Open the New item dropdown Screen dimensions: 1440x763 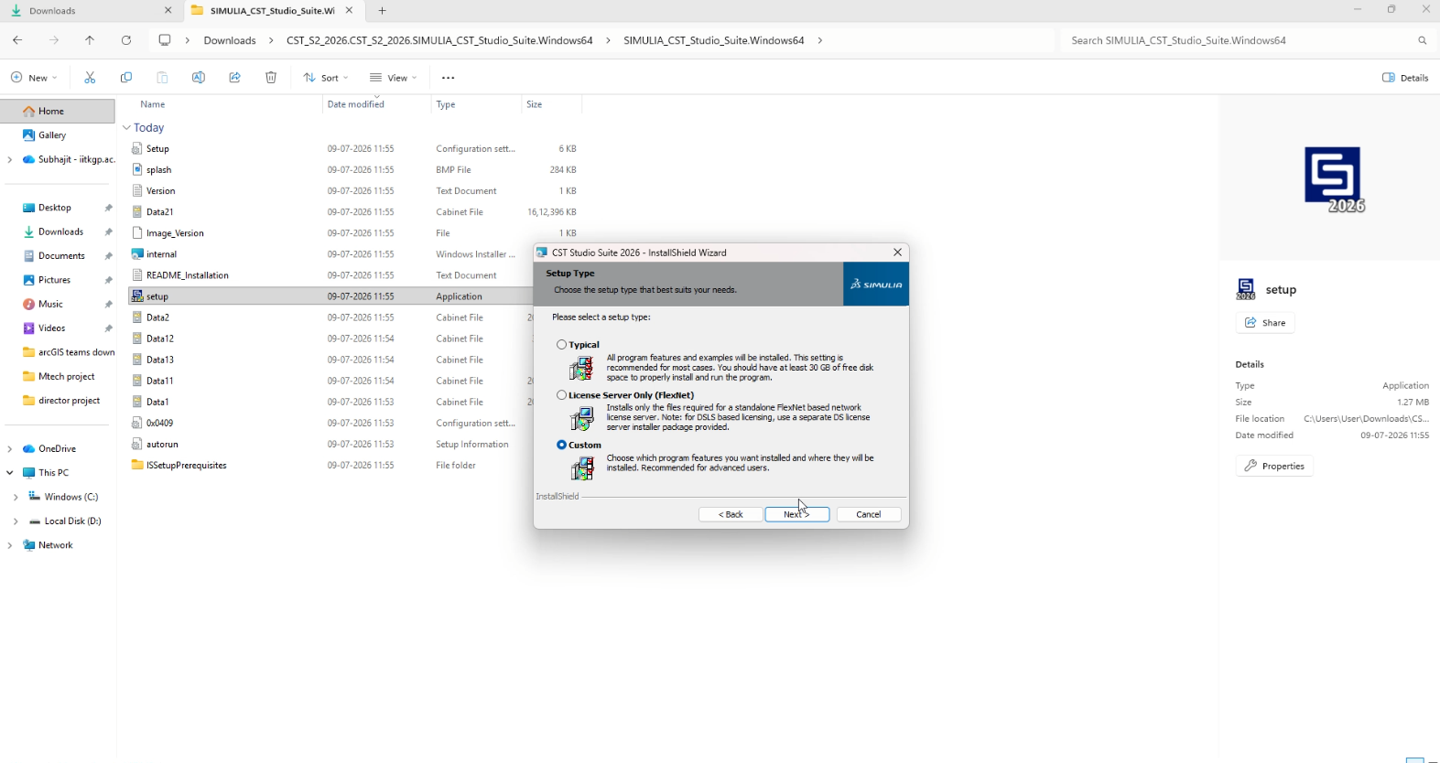click(34, 78)
